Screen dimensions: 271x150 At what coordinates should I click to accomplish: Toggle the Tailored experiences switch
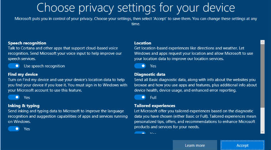click(140, 133)
